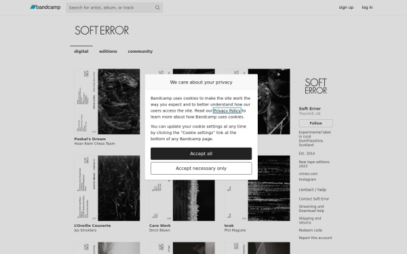Click the Soft Error sidebar logo image

click(315, 86)
